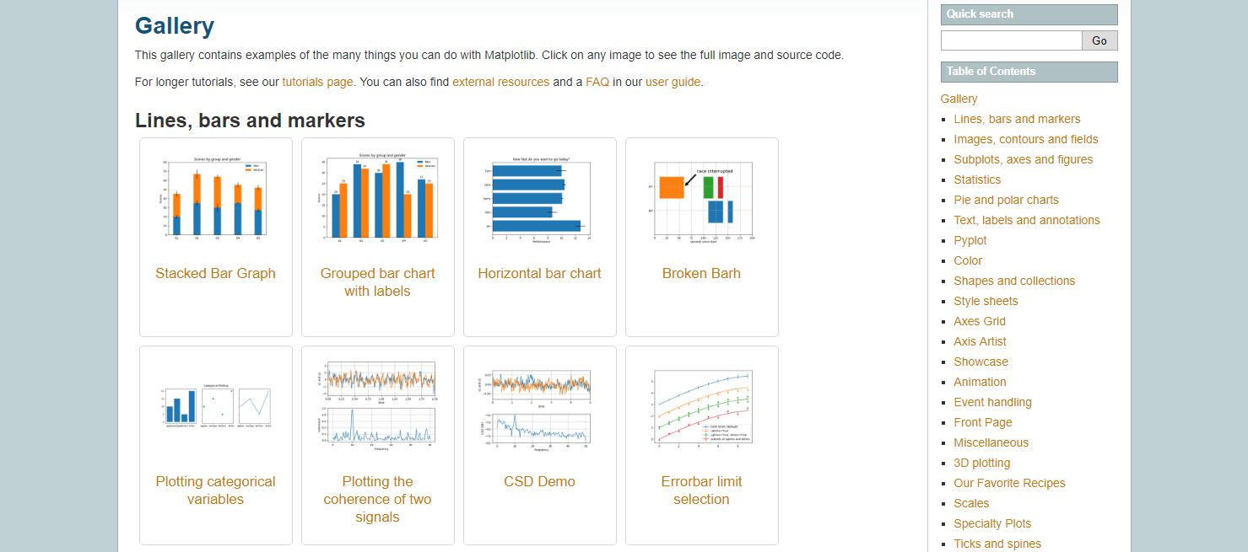Open the Broken Barh thumbnail image
1248x552 pixels.
click(701, 199)
